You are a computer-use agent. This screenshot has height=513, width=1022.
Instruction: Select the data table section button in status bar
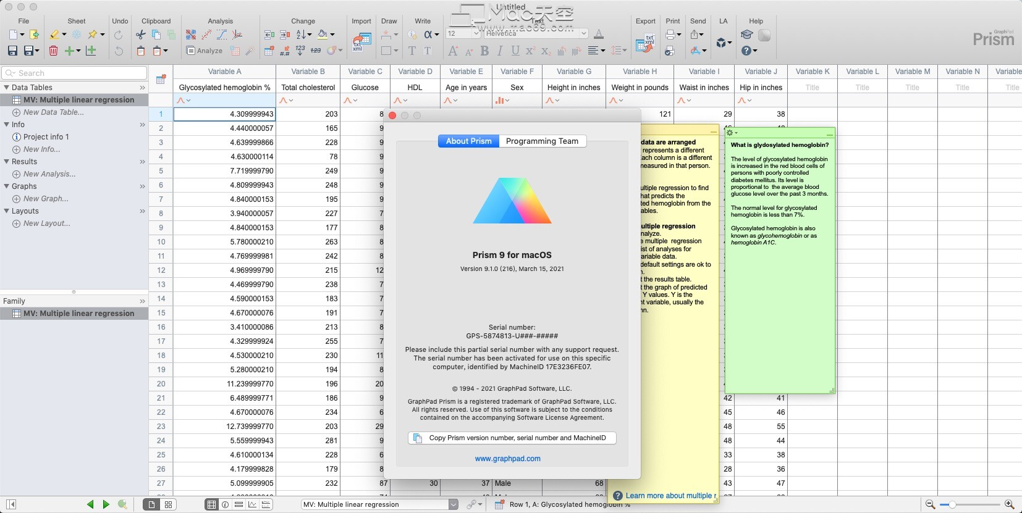pos(211,504)
